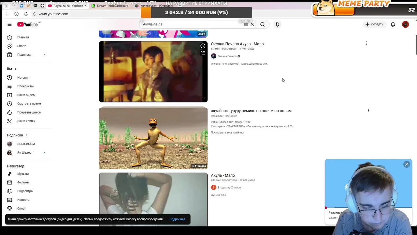Open playlist title акулёнок туруру ремикс
The width and height of the screenshot is (417, 235).
pos(251,111)
